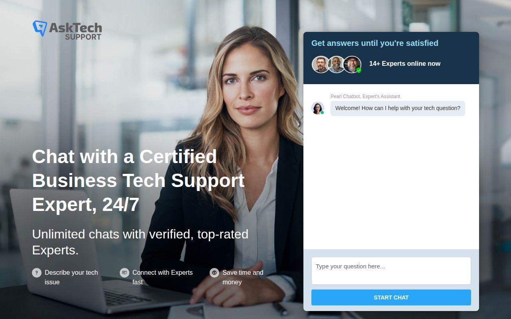Click Get answers until you're satisfied heading
The image size is (511, 319).
375,43
